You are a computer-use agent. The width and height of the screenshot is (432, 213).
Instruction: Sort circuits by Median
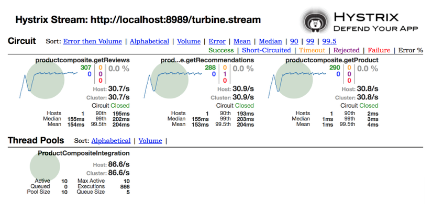[270, 41]
